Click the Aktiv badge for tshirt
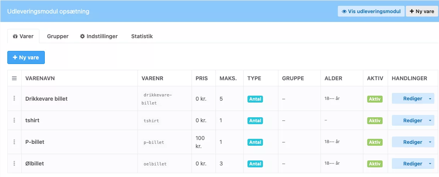Screen dimensions: 439x177 [x=375, y=121]
